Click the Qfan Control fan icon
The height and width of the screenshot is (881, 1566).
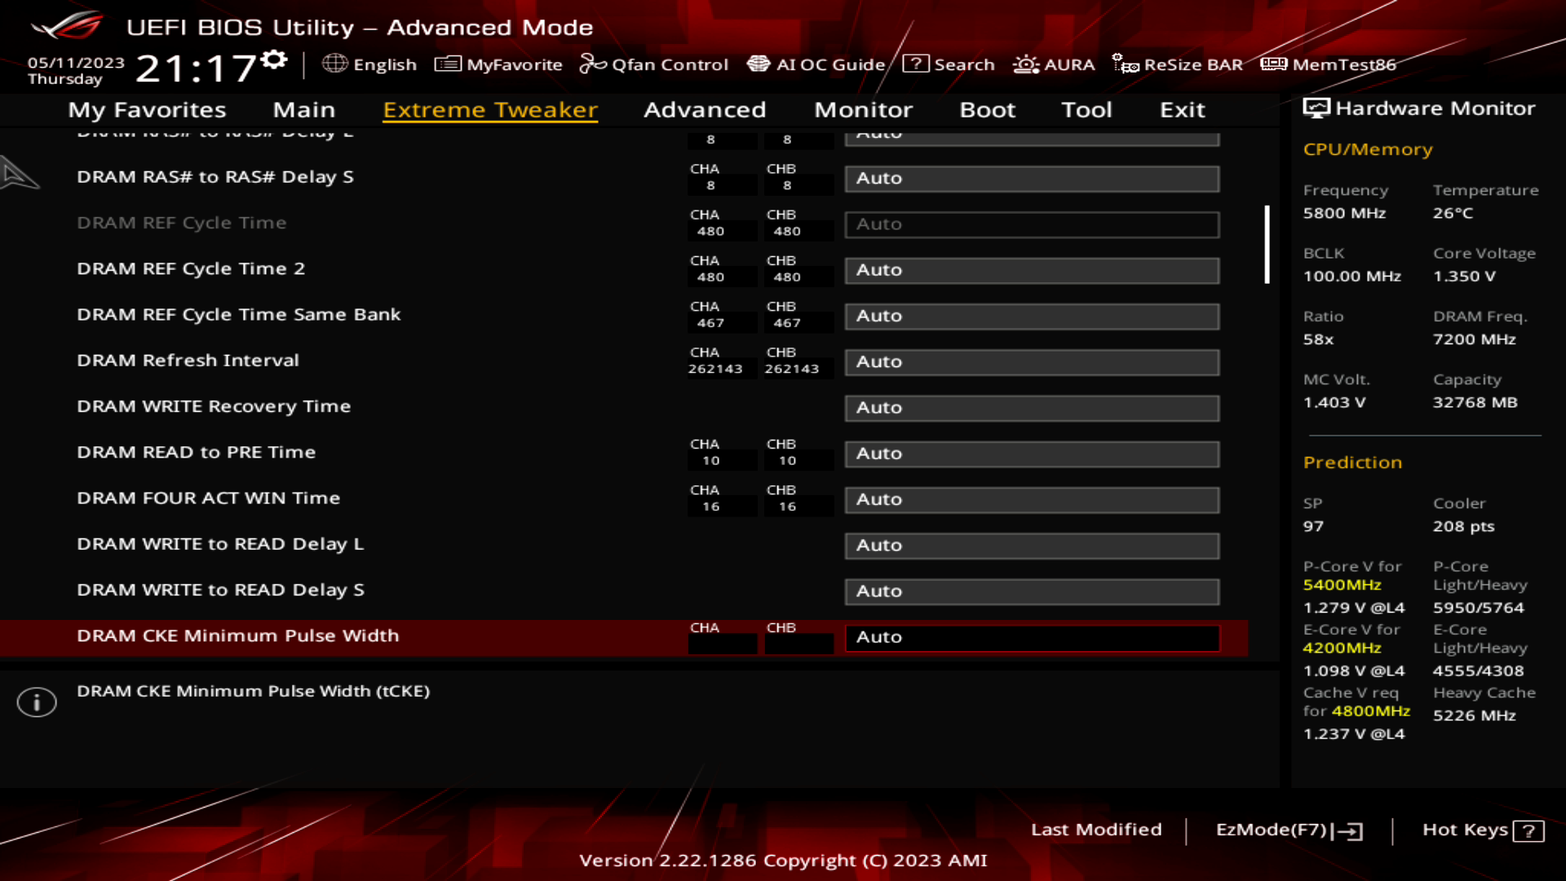click(593, 64)
